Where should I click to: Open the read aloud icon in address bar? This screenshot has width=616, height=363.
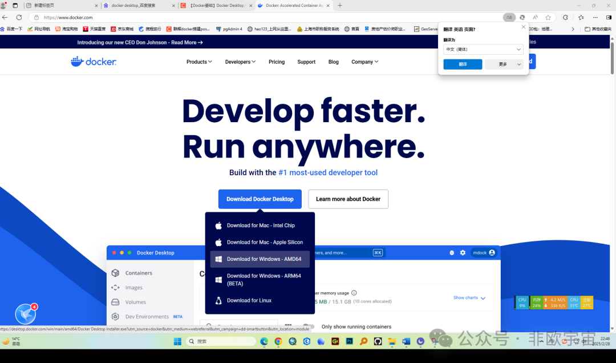tap(535, 17)
